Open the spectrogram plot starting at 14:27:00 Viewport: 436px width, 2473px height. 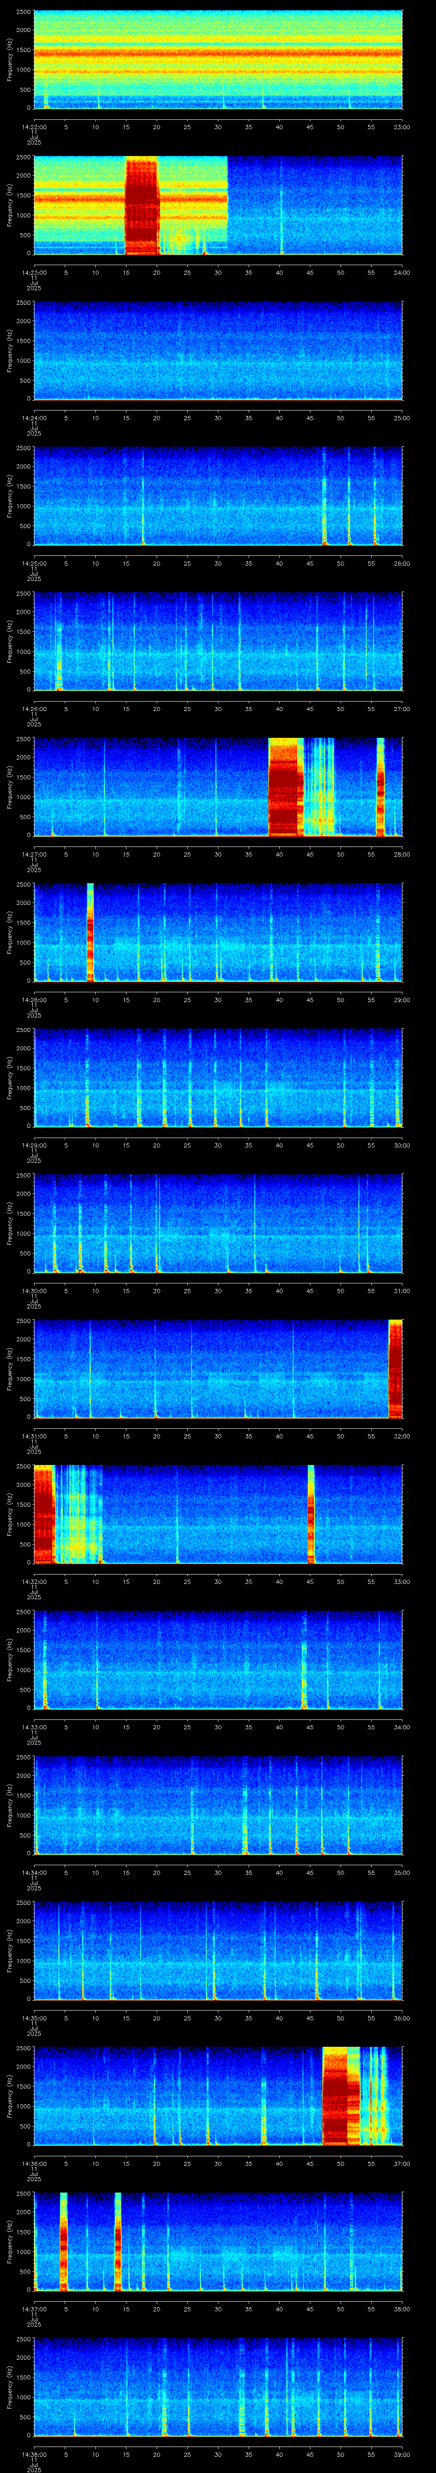tap(218, 787)
